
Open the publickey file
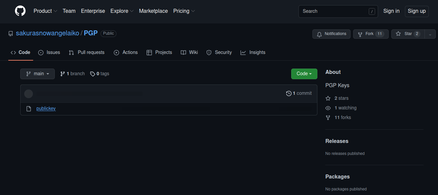tap(46, 108)
